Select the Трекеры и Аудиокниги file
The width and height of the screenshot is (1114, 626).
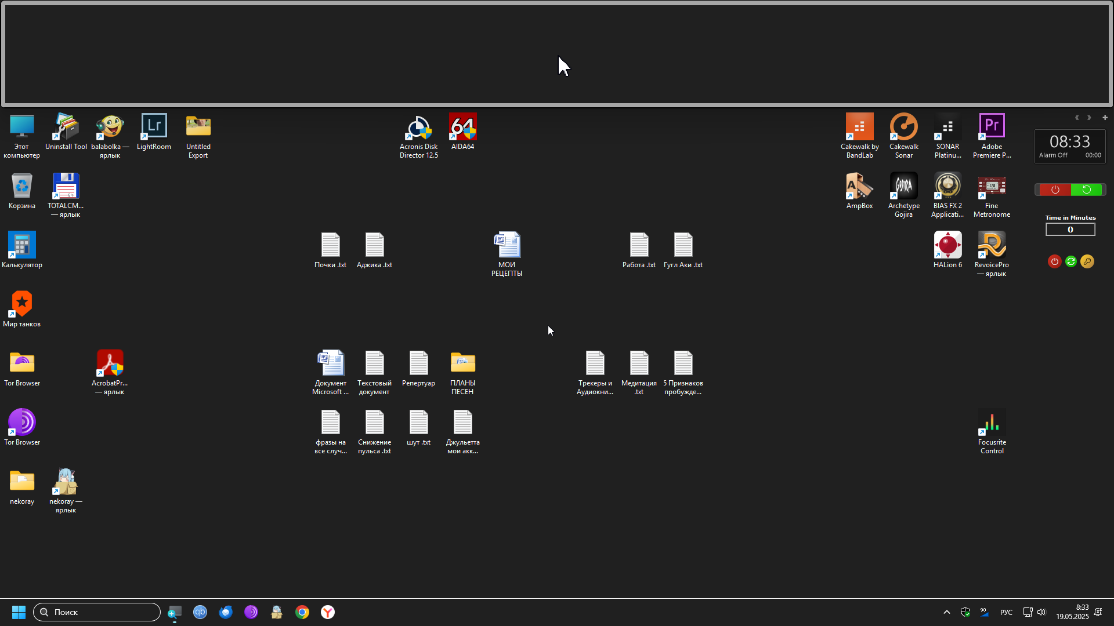(595, 372)
